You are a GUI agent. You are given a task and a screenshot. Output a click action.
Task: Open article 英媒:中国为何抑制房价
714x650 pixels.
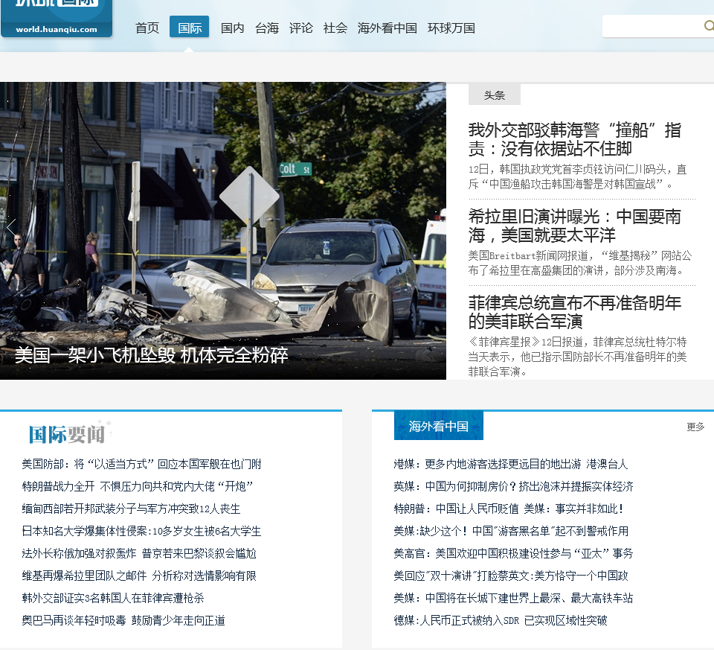tap(514, 486)
